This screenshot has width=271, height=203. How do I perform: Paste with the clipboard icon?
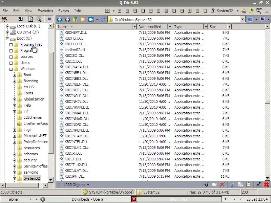click(248, 185)
